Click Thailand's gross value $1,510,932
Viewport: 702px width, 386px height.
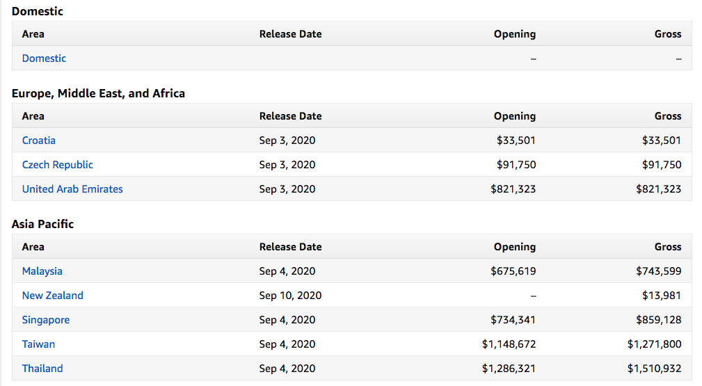coord(654,369)
